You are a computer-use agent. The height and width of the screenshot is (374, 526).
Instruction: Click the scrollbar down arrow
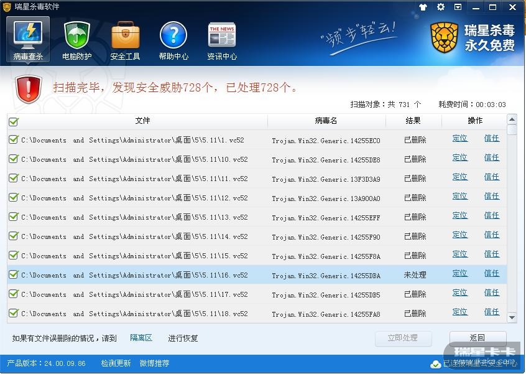(512, 317)
